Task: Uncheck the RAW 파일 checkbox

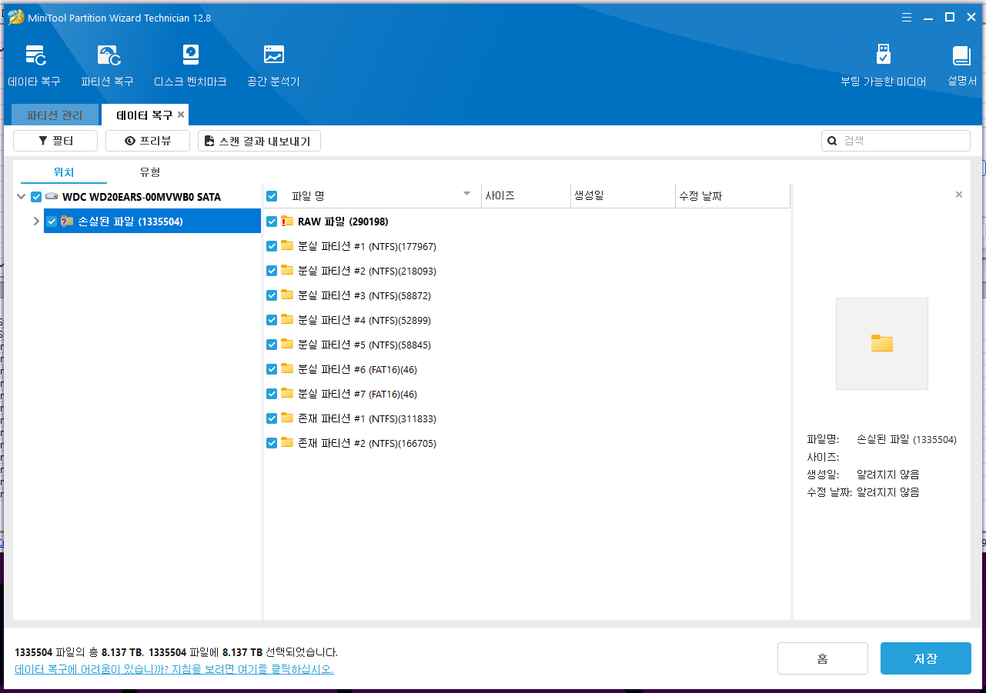Action: (272, 222)
